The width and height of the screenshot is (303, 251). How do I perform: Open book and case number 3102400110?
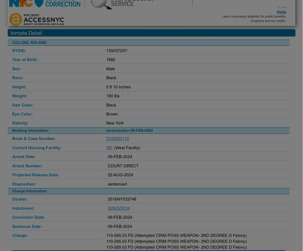[117, 139]
